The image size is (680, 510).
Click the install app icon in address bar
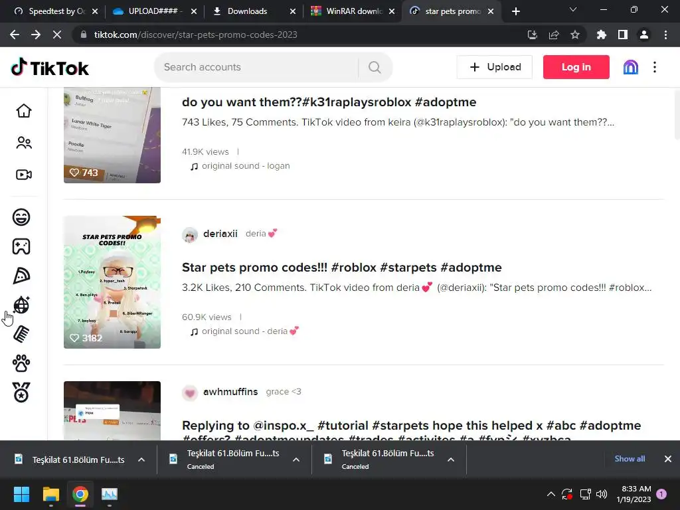pyautogui.click(x=533, y=35)
